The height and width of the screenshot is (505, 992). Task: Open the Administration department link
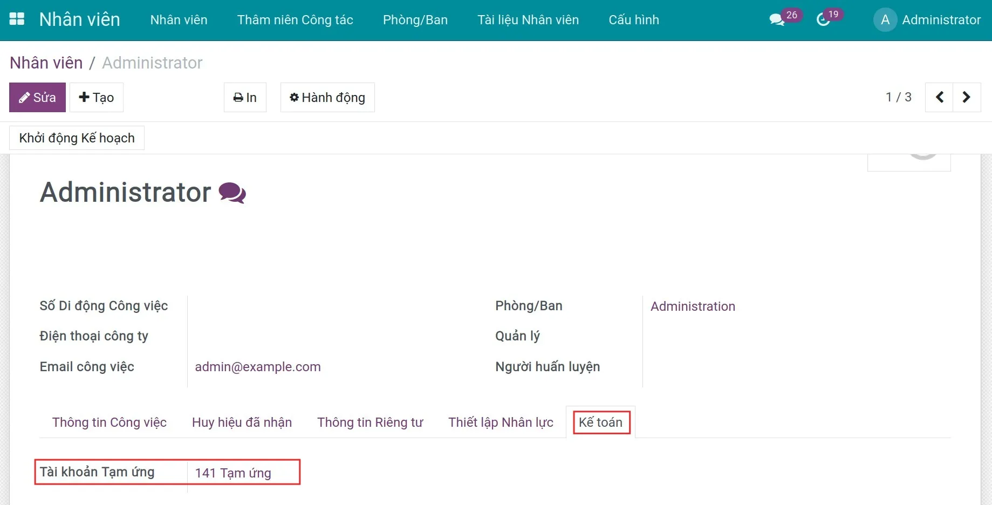[693, 306]
